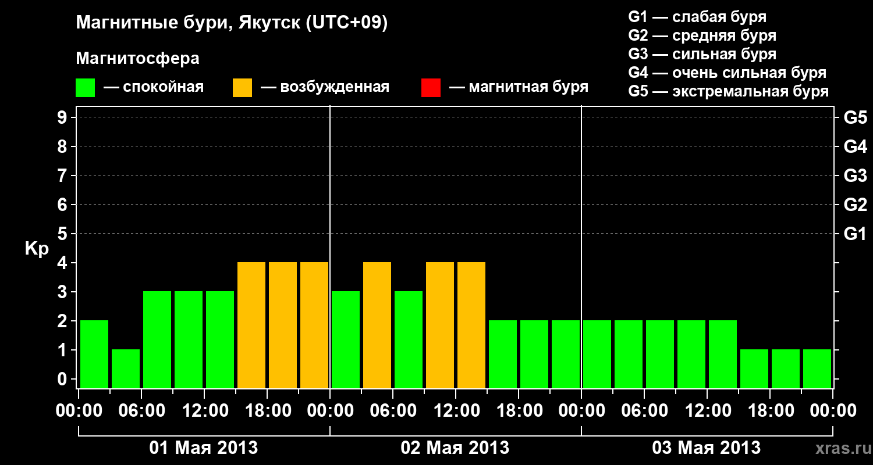Click the orange 'возбужденная' legend swatch

point(243,88)
